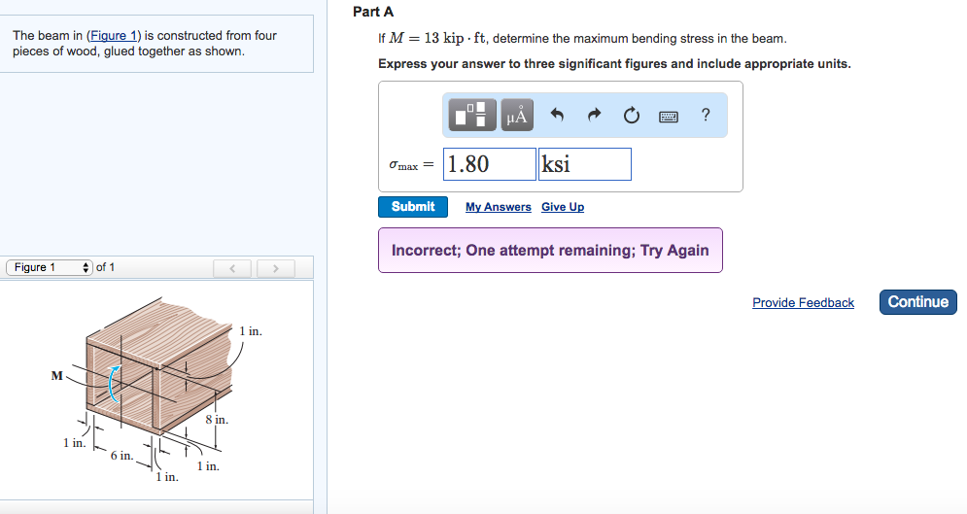Open the answer help question mark
Viewport: 967px width, 514px height.
click(x=706, y=115)
